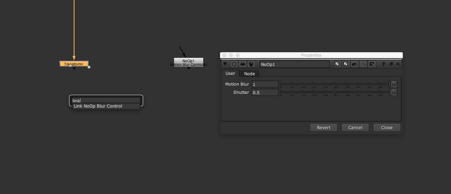
Task: Click the Revert button
Action: (x=323, y=128)
